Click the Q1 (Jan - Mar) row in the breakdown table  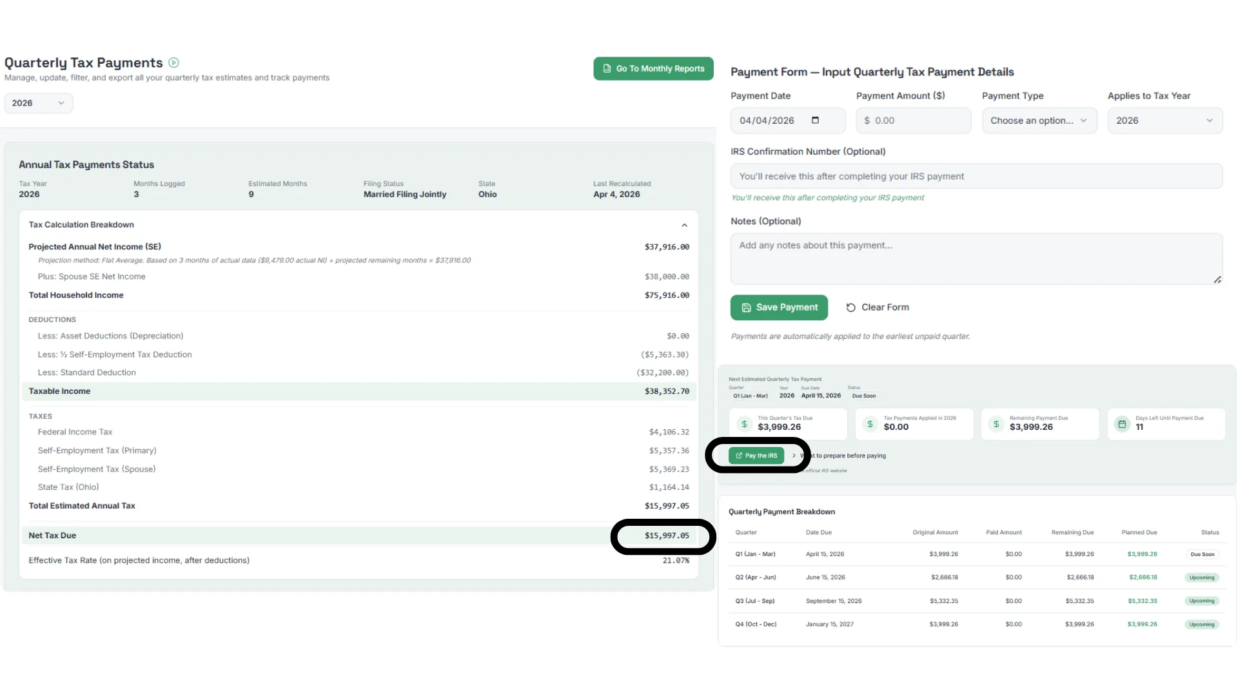click(x=976, y=554)
